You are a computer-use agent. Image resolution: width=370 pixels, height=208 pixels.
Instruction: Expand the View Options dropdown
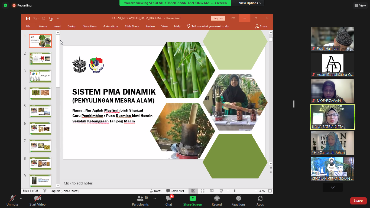[x=250, y=3]
